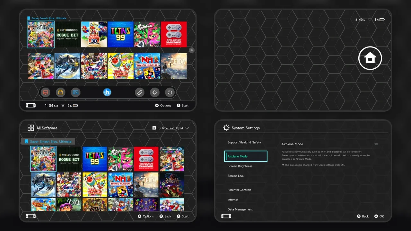Expand the By Time Last Played sort dropdown
This screenshot has width=411, height=231.
171,128
